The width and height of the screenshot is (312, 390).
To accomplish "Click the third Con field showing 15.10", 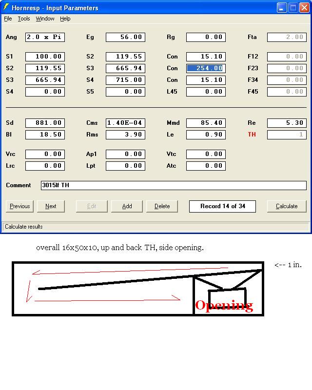I will click(206, 80).
